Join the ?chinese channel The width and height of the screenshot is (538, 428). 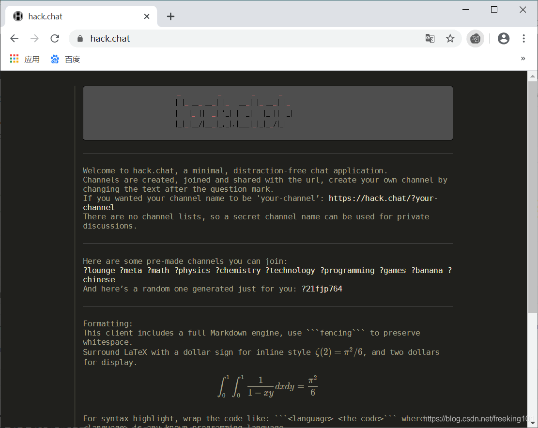99,279
